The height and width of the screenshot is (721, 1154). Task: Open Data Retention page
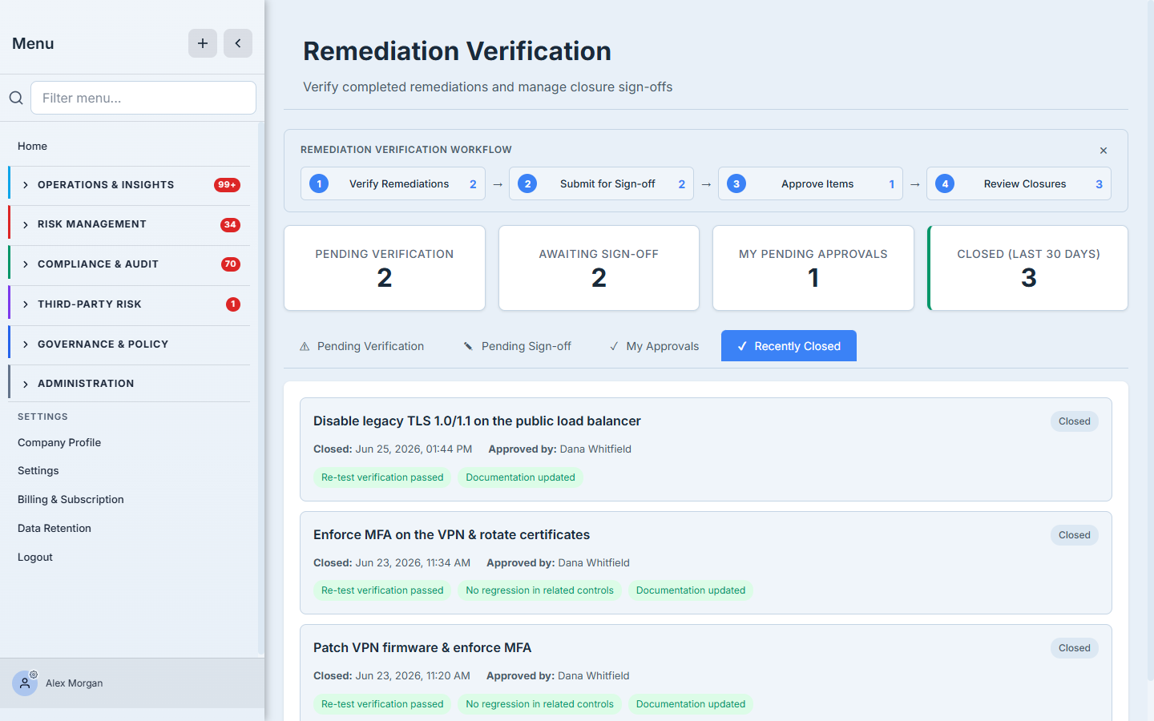(54, 528)
